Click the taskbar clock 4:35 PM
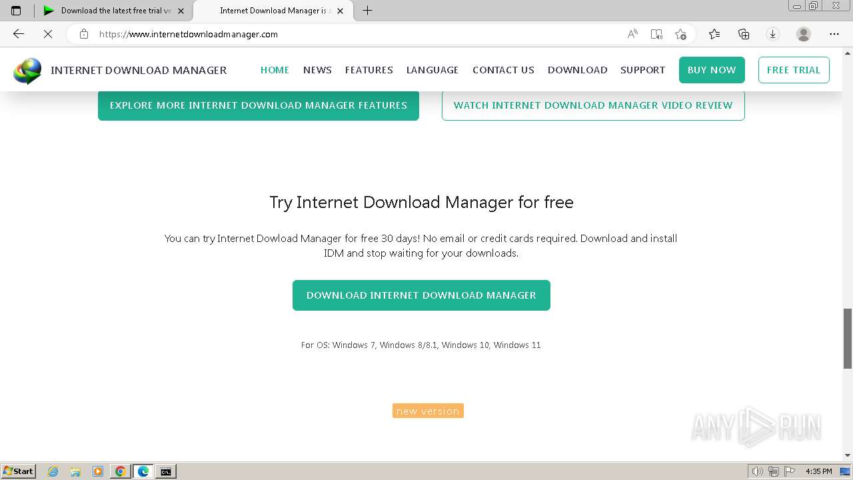Image resolution: width=853 pixels, height=480 pixels. (x=819, y=471)
